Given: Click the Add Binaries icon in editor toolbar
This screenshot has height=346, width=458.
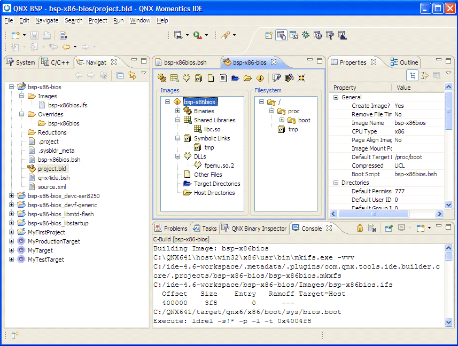Looking at the screenshot, I should 162,78.
